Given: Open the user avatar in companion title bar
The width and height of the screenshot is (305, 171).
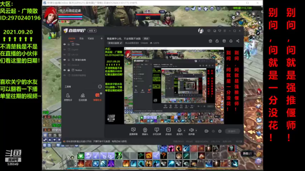Looking at the screenshot, I should 201,31.
